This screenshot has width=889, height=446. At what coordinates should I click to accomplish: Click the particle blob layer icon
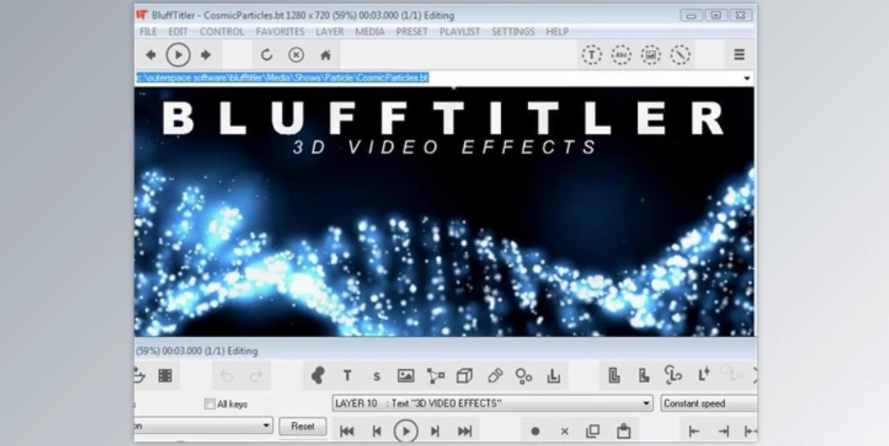(x=317, y=375)
